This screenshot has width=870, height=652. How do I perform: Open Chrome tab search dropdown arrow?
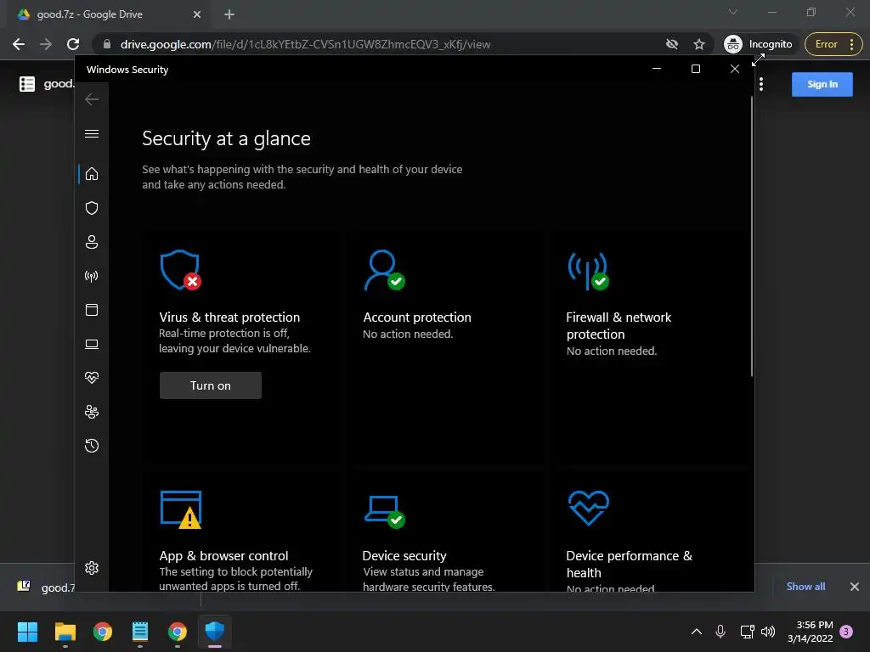(733, 12)
